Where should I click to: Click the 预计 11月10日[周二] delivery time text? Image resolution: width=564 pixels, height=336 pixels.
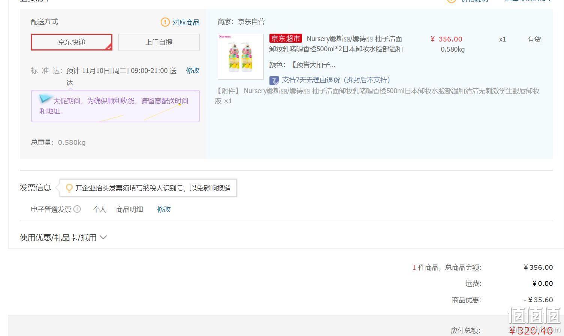pos(121,76)
